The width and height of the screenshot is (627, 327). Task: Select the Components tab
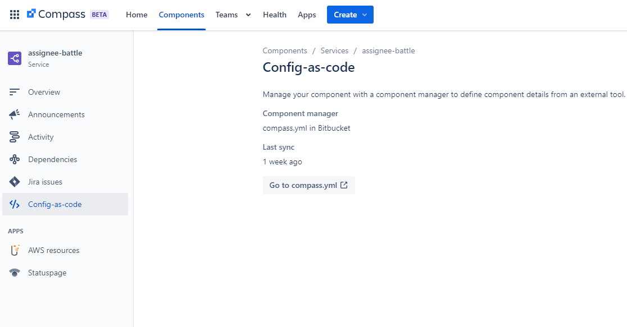[181, 15]
